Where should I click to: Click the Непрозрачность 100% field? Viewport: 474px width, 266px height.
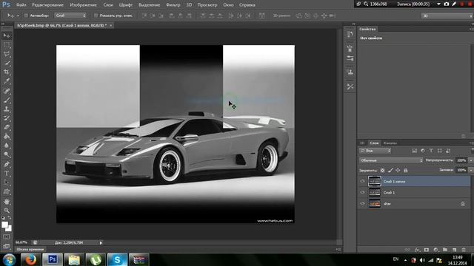point(461,160)
